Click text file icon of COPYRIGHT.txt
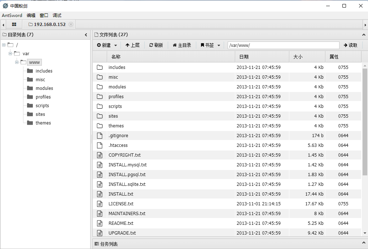Image resolution: width=368 pixels, height=249 pixels. point(100,155)
